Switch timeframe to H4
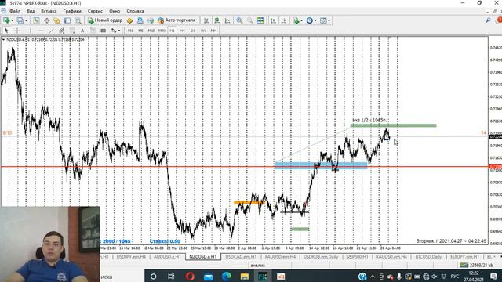 [182, 31]
